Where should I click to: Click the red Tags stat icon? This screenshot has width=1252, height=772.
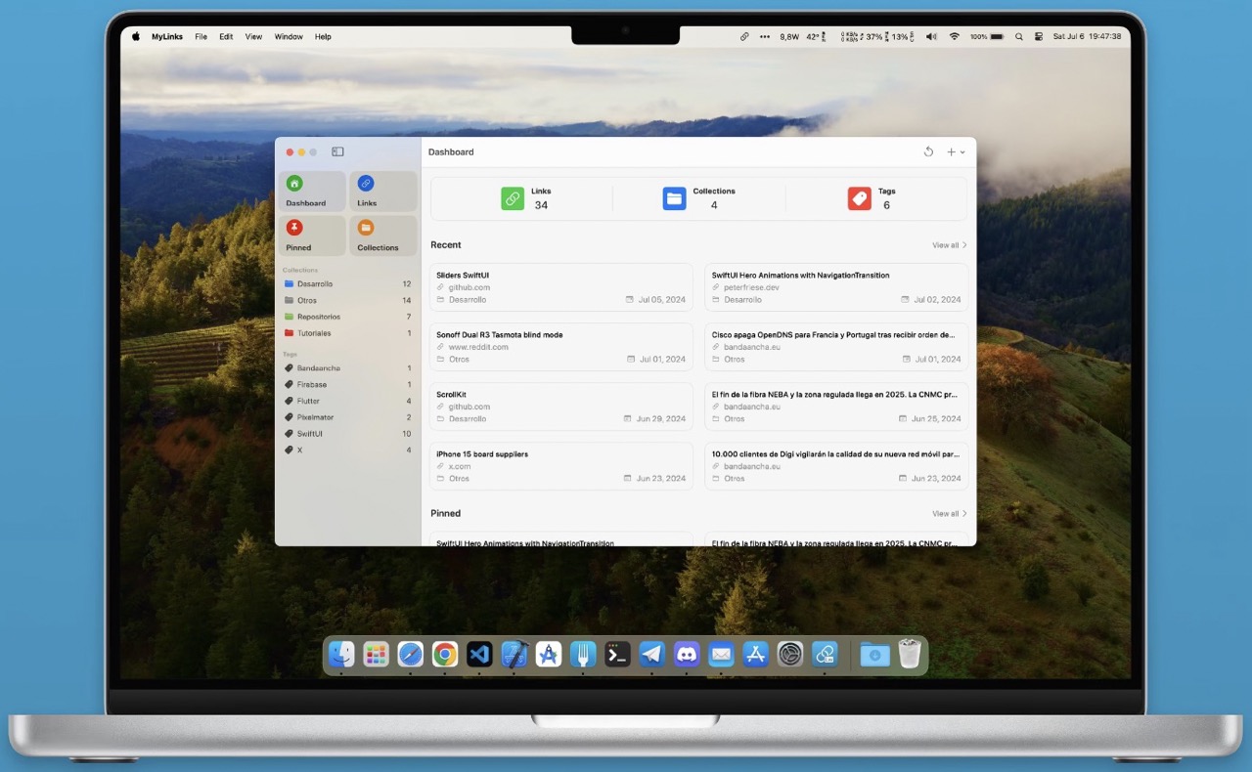coord(859,198)
